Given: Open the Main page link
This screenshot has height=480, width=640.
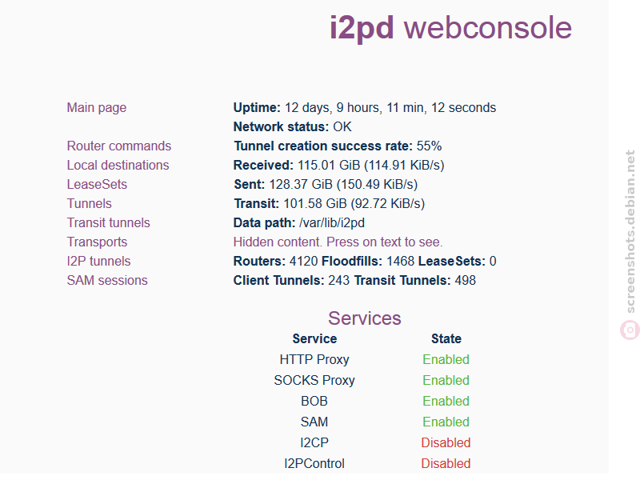Looking at the screenshot, I should 97,108.
